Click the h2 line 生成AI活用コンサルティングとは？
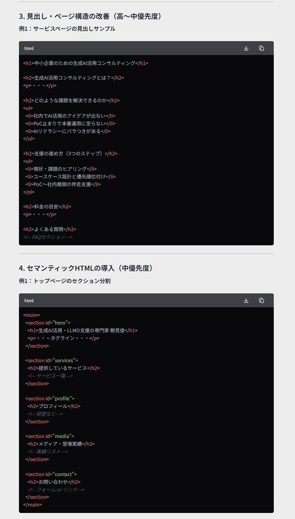Screen dimensions: 295x519 tap(73, 78)
